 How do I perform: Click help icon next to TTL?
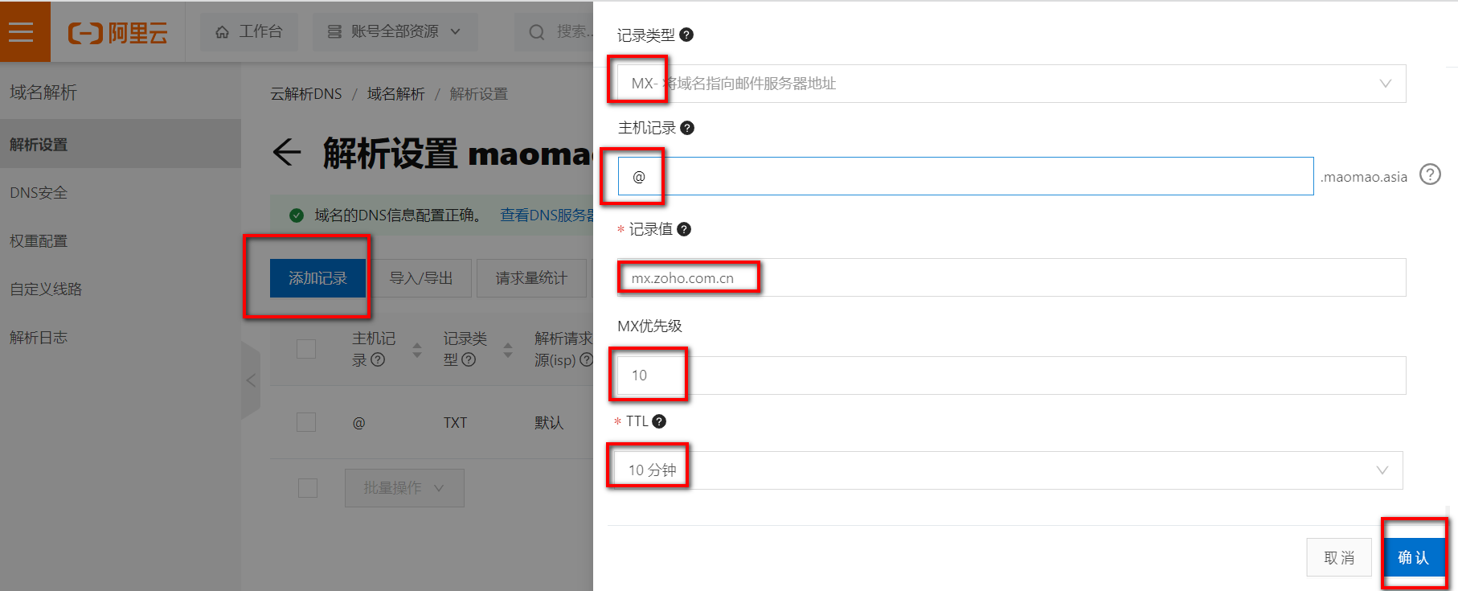(x=659, y=421)
